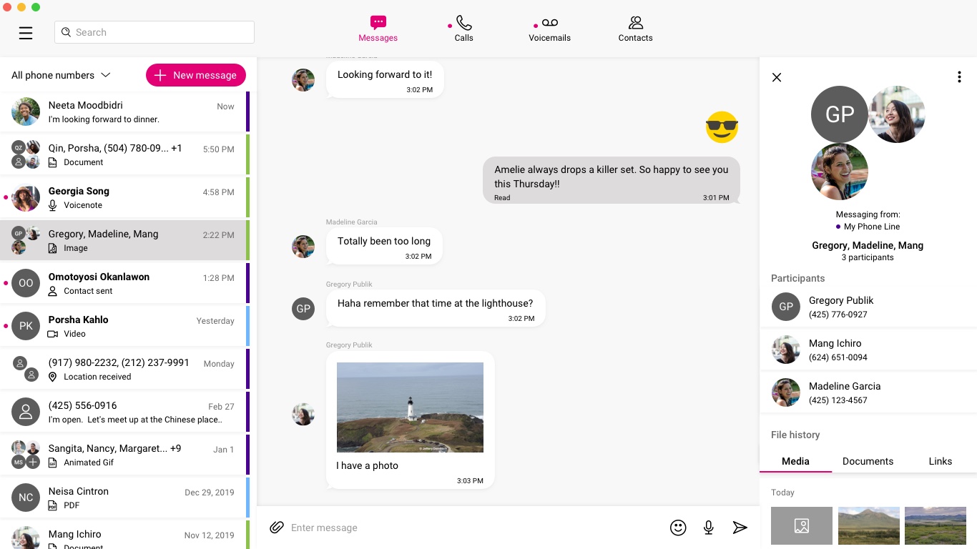Open the emoji picker

678,528
